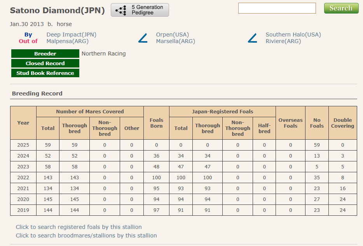Click the Overseas Foals column header
The width and height of the screenshot is (363, 246).
point(291,123)
